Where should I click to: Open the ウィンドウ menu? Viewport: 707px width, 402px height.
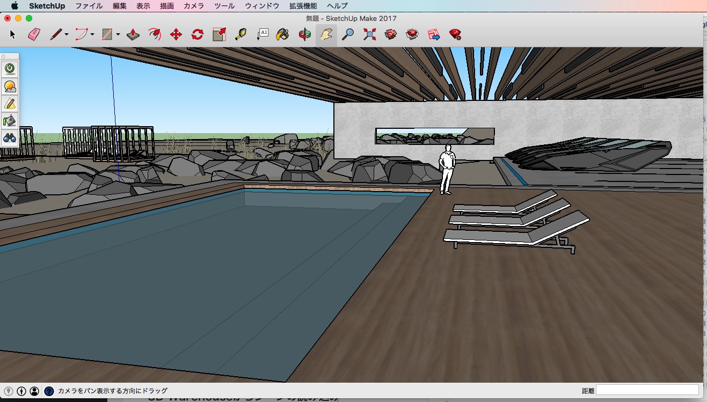coord(262,6)
